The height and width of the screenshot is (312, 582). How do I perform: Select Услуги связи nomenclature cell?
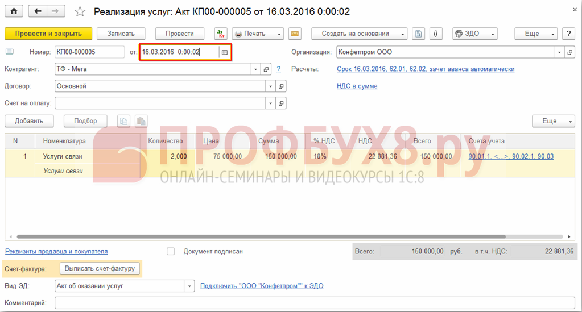tap(88, 156)
